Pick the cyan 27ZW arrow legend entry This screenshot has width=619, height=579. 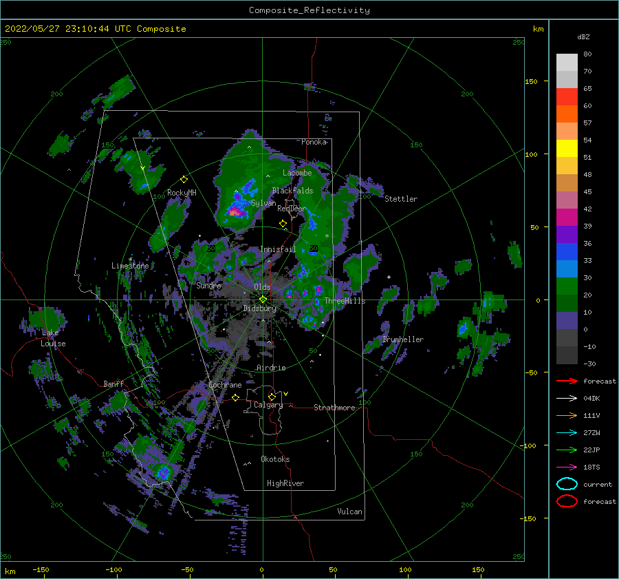tap(567, 433)
